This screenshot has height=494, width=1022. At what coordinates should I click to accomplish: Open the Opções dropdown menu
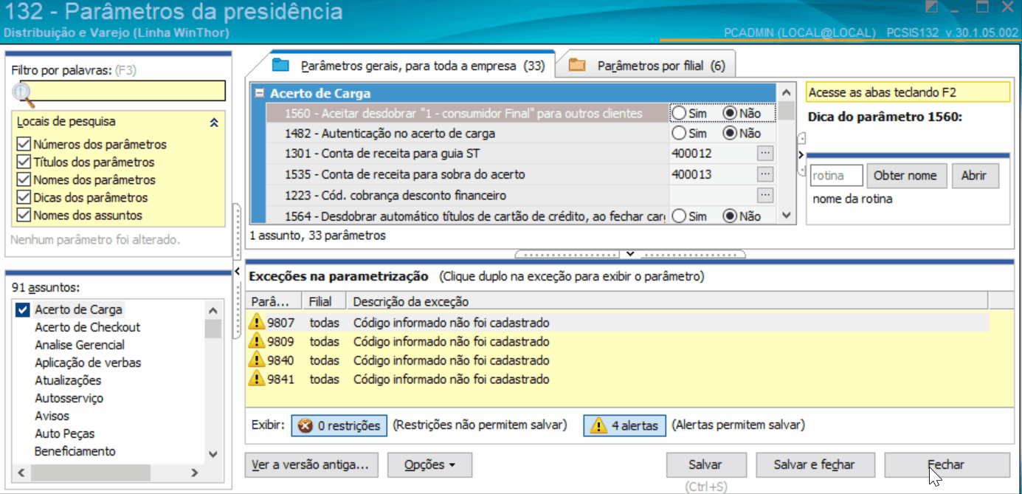pyautogui.click(x=429, y=465)
